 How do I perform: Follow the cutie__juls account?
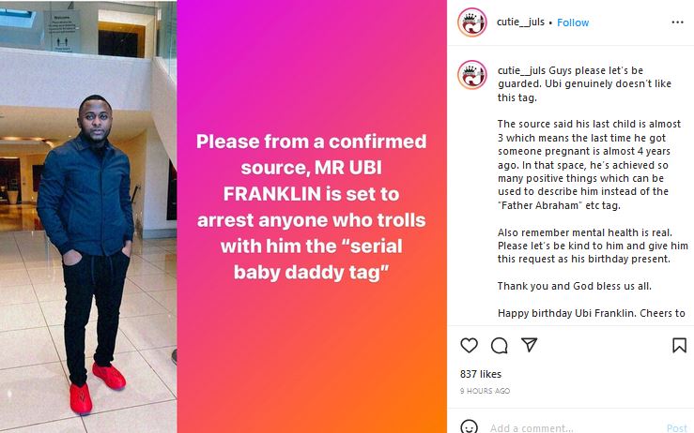coord(573,22)
